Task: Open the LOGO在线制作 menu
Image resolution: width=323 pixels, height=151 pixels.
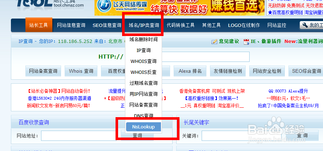Action: tap(244, 25)
